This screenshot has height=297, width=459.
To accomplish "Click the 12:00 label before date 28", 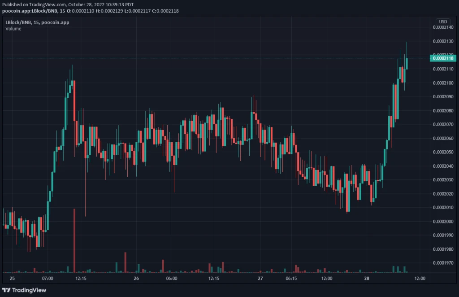I will pos(327,278).
